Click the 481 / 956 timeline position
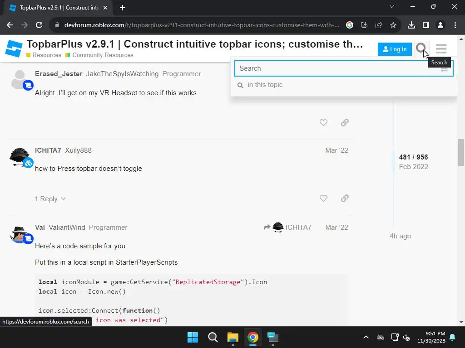 click(413, 157)
